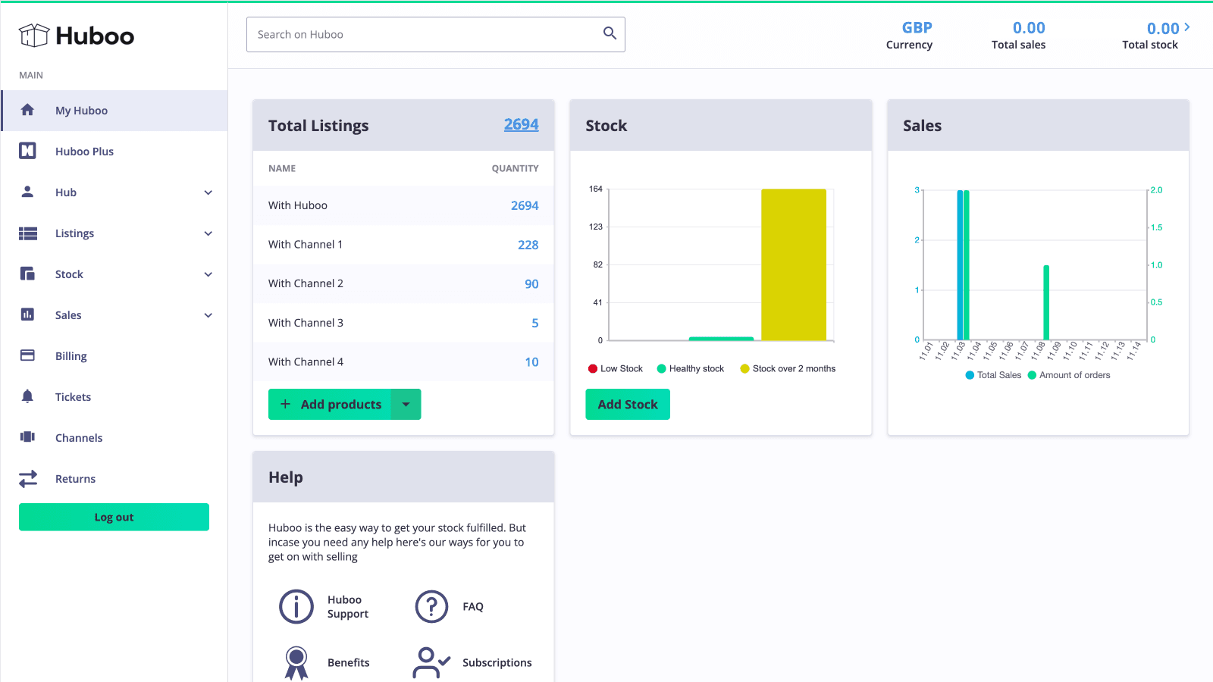This screenshot has height=682, width=1213.
Task: Click the search magnifier icon
Action: pos(609,33)
